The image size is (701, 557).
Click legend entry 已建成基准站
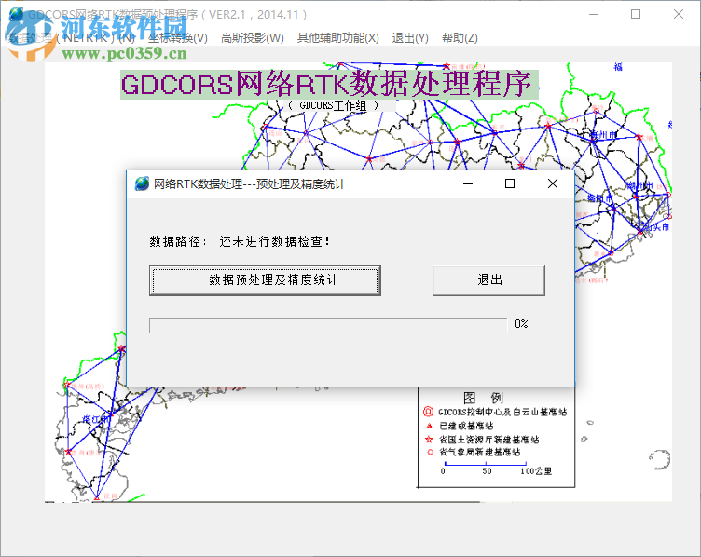click(x=466, y=426)
